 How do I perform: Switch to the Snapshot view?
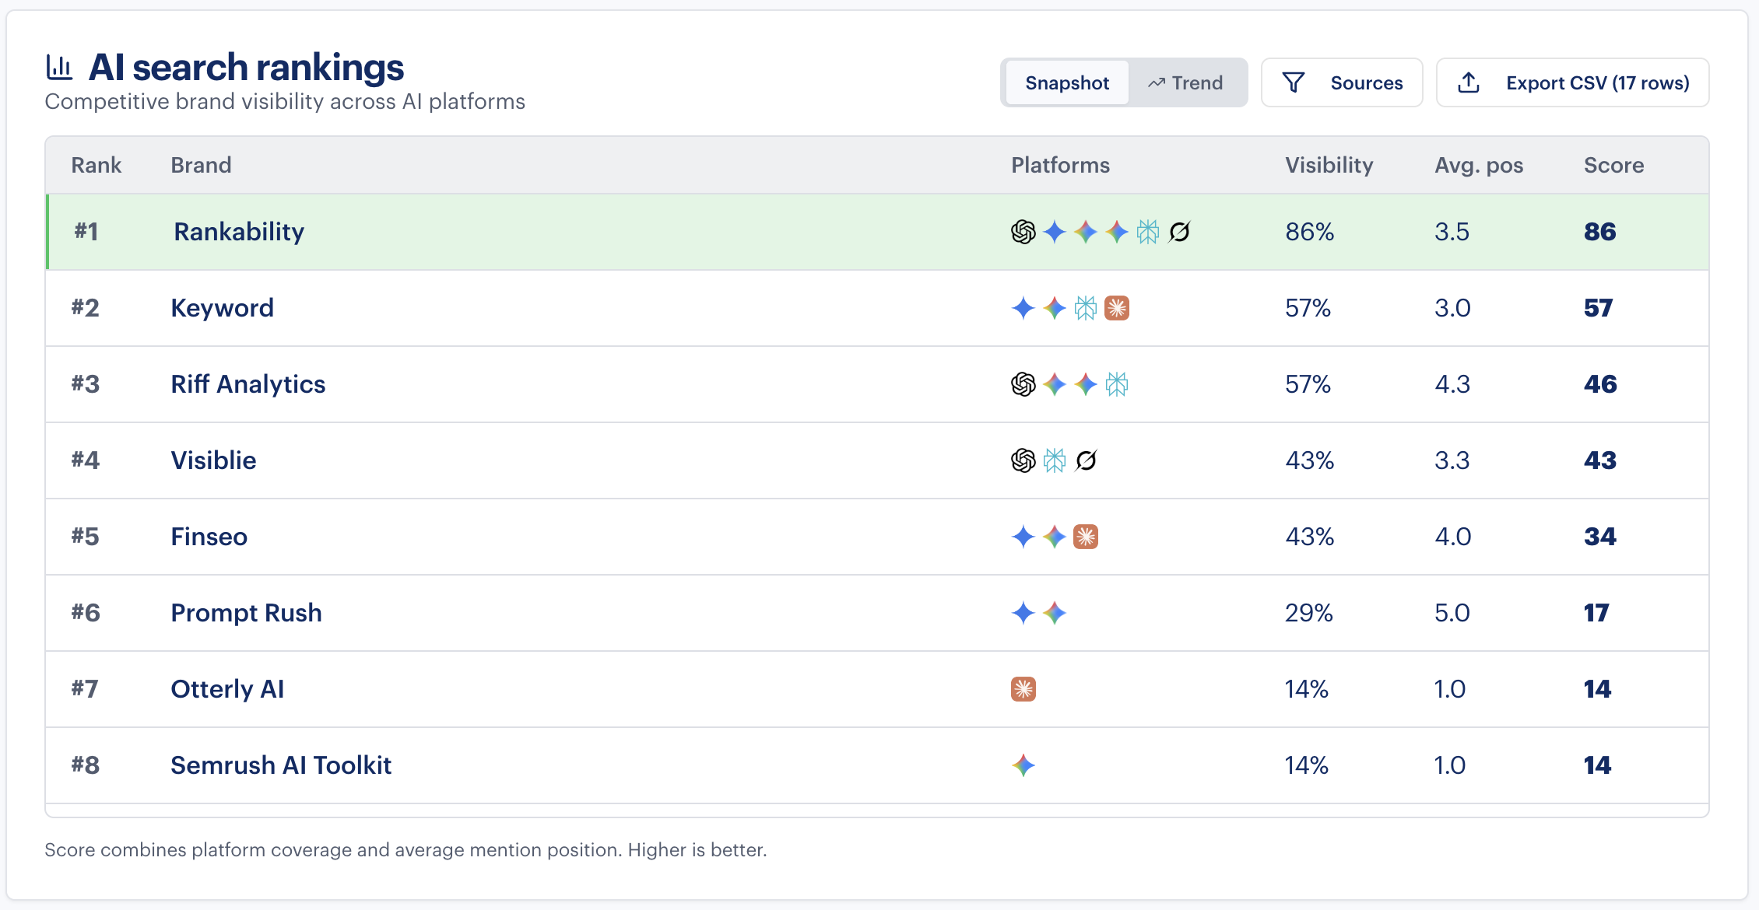(x=1067, y=82)
